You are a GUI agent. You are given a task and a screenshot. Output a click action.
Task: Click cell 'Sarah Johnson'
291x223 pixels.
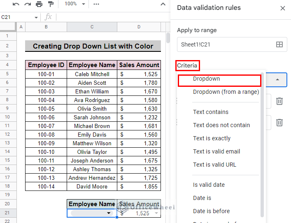tap(92, 117)
